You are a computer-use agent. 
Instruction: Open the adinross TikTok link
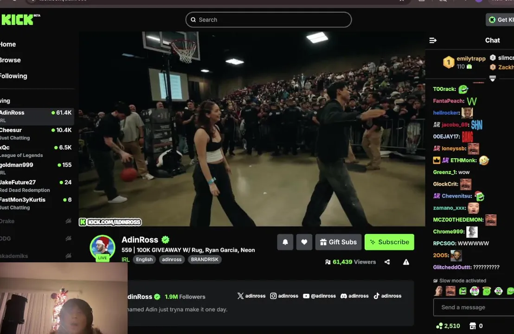(387, 295)
